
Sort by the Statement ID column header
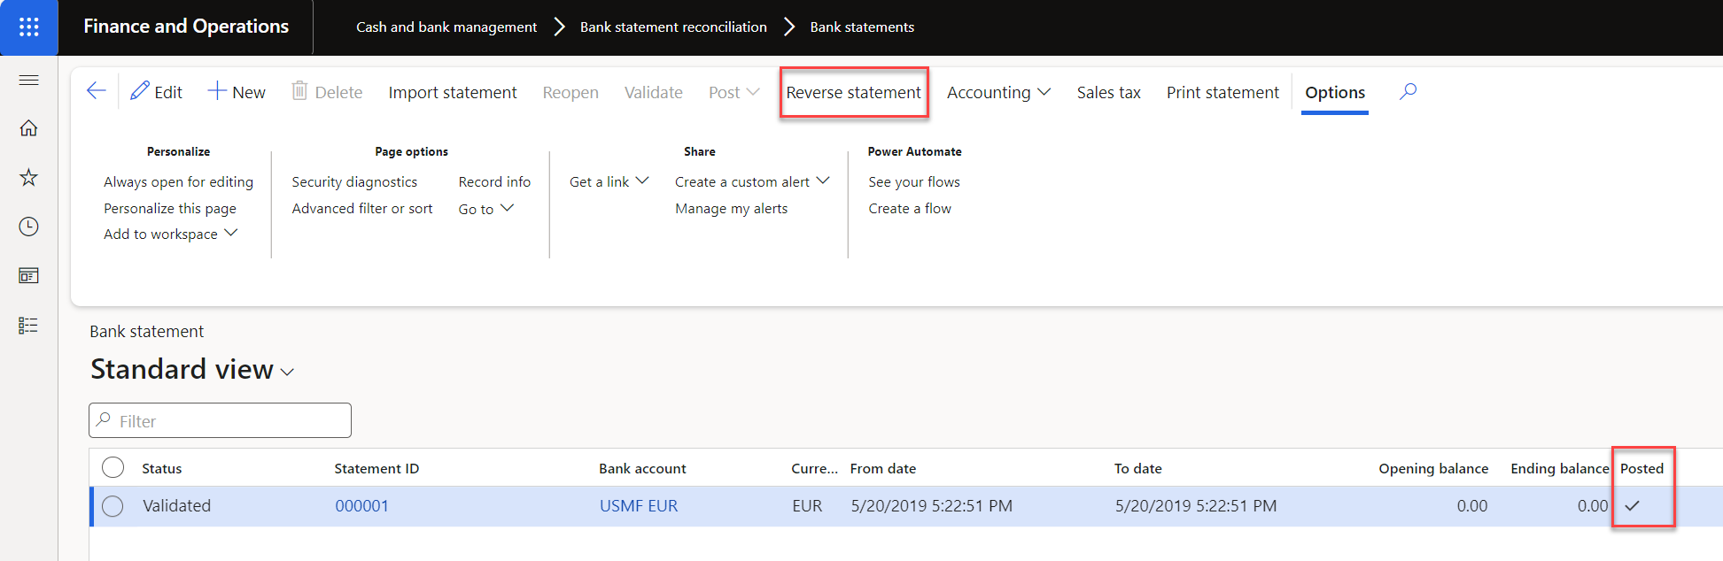[x=376, y=469]
